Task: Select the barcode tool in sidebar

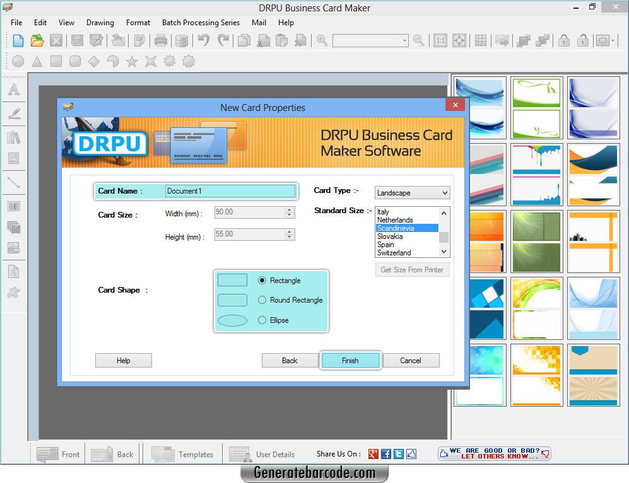Action: [x=14, y=206]
